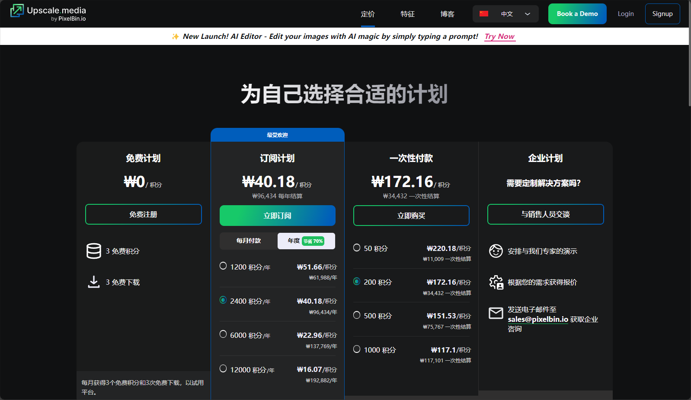Open the 中文 language dropdown
Image resolution: width=691 pixels, height=400 pixels.
pos(505,14)
